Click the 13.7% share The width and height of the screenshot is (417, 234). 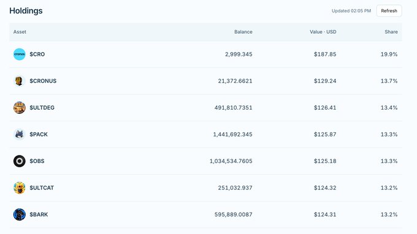tap(389, 81)
